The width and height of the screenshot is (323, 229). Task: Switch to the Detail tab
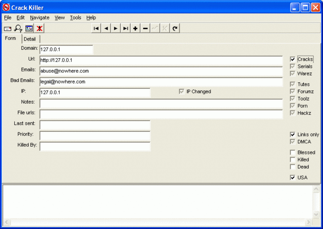tap(30, 39)
